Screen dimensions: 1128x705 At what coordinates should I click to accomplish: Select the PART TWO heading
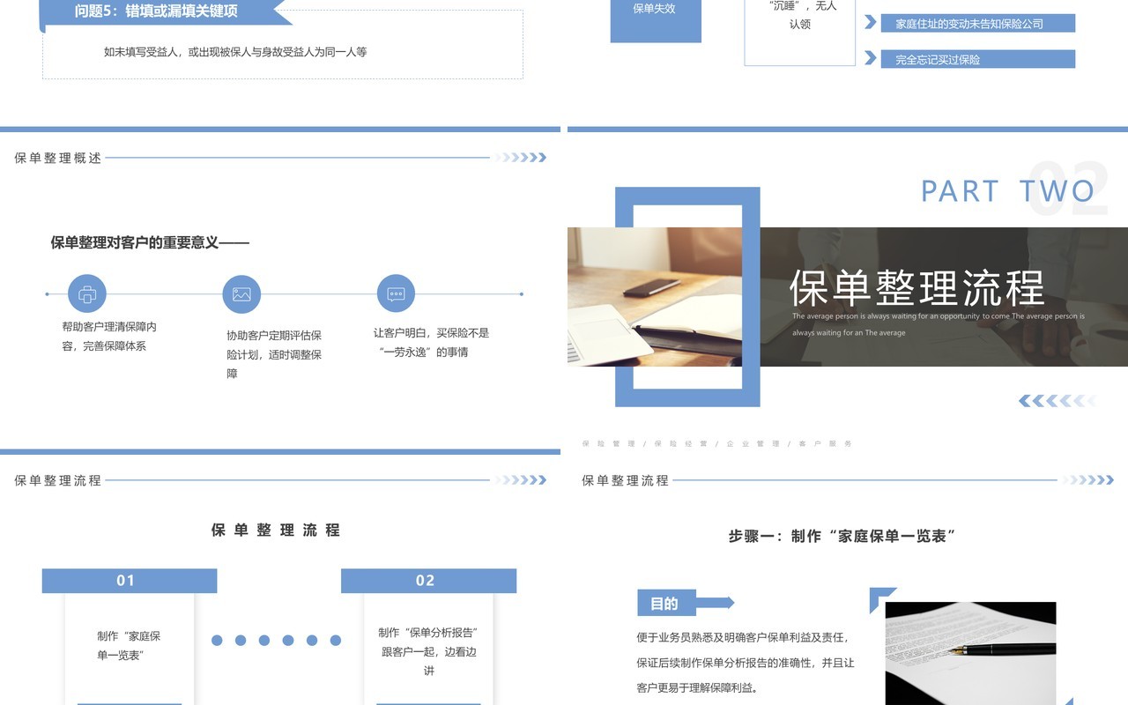(1008, 191)
